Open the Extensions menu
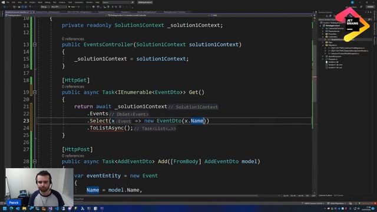 coord(79,2)
